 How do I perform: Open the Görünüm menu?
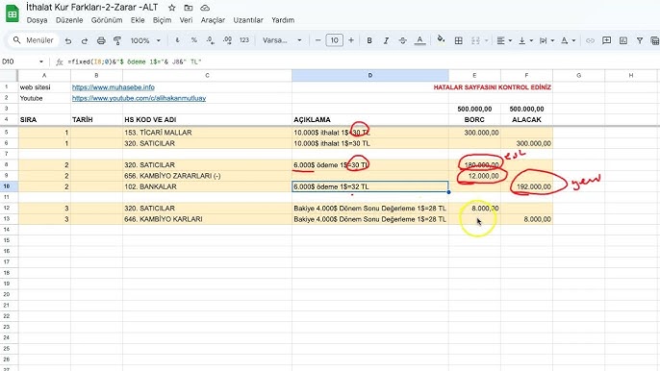point(107,20)
